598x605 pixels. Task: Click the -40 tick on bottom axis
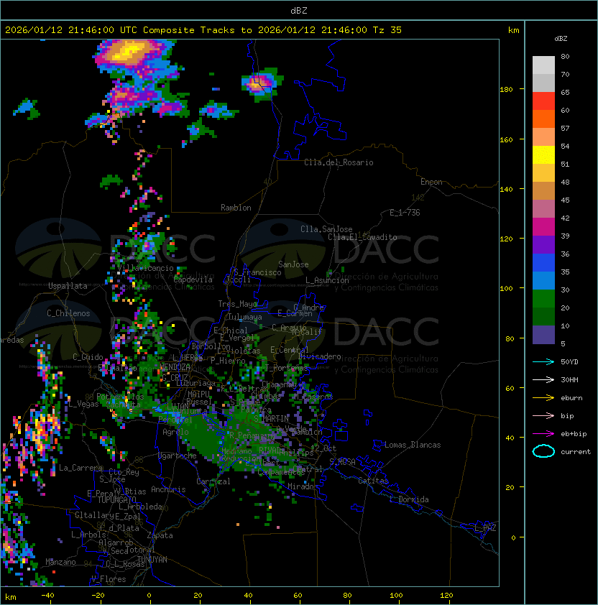click(x=47, y=596)
